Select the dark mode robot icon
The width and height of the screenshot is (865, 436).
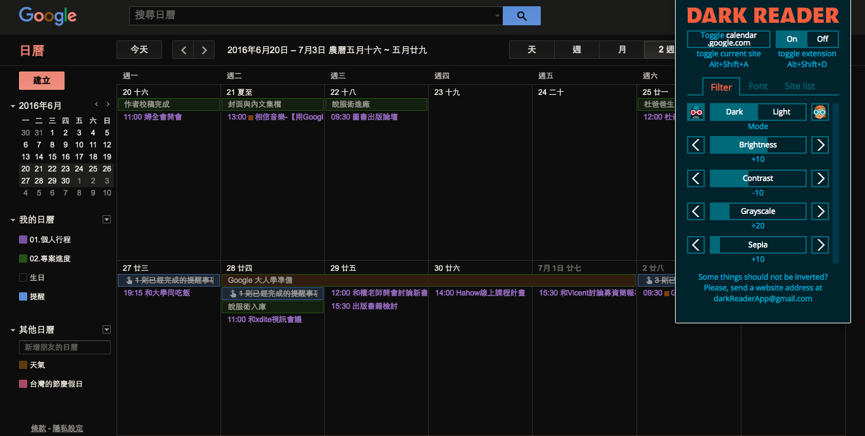click(696, 112)
